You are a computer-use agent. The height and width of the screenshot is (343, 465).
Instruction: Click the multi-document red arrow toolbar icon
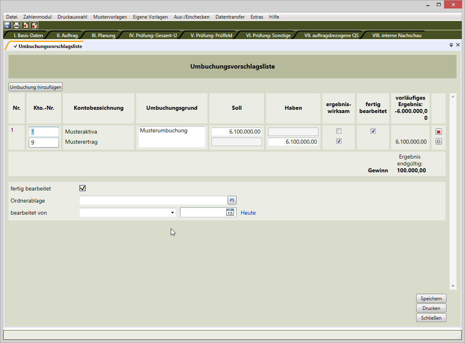(x=34, y=25)
